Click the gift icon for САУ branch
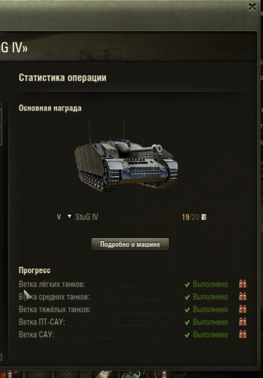Screen dimensions: 263x378 243,334
